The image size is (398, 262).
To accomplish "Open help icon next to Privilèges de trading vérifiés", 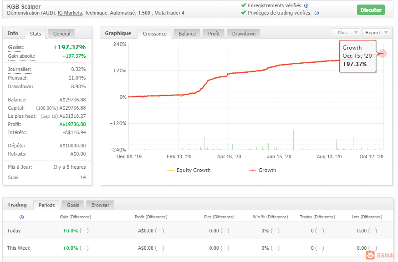I will [x=316, y=13].
